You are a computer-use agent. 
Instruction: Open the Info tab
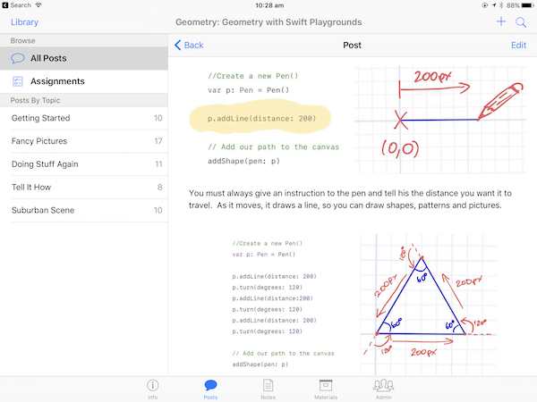point(153,389)
